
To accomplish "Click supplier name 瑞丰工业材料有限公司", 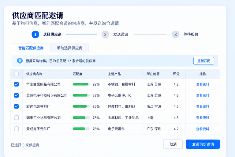I will pos(43,118).
